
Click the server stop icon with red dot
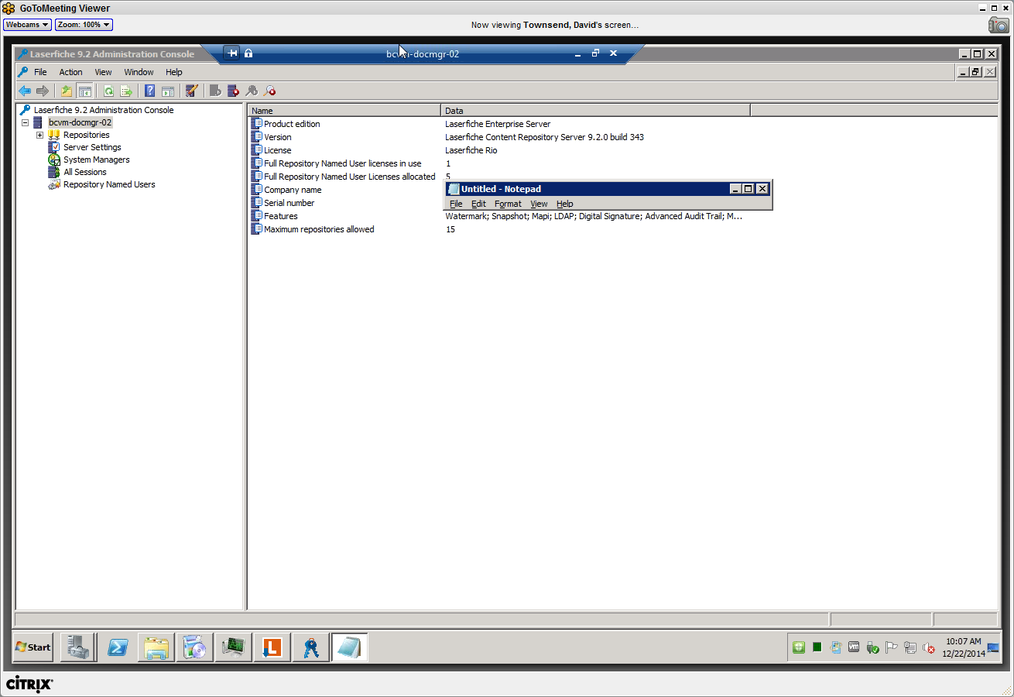tap(234, 91)
